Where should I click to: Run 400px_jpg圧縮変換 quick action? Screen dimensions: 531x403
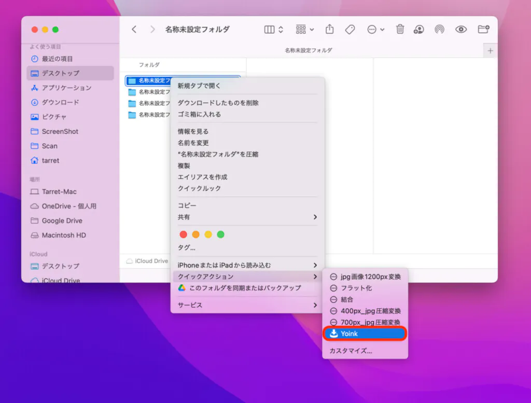click(x=365, y=311)
